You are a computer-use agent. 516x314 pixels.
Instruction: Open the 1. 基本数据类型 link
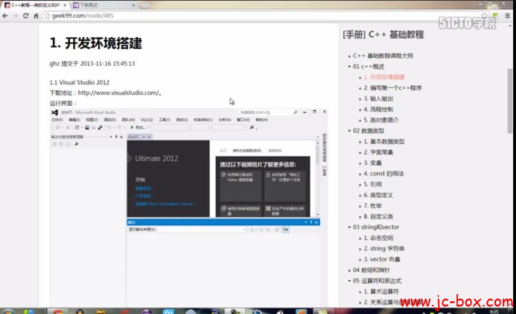point(384,141)
